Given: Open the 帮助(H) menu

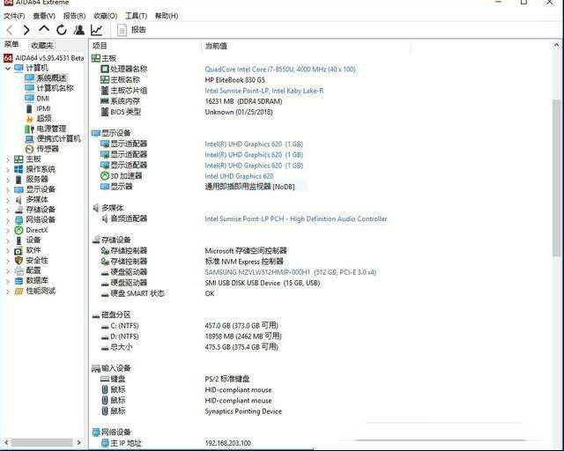Looking at the screenshot, I should 167,16.
